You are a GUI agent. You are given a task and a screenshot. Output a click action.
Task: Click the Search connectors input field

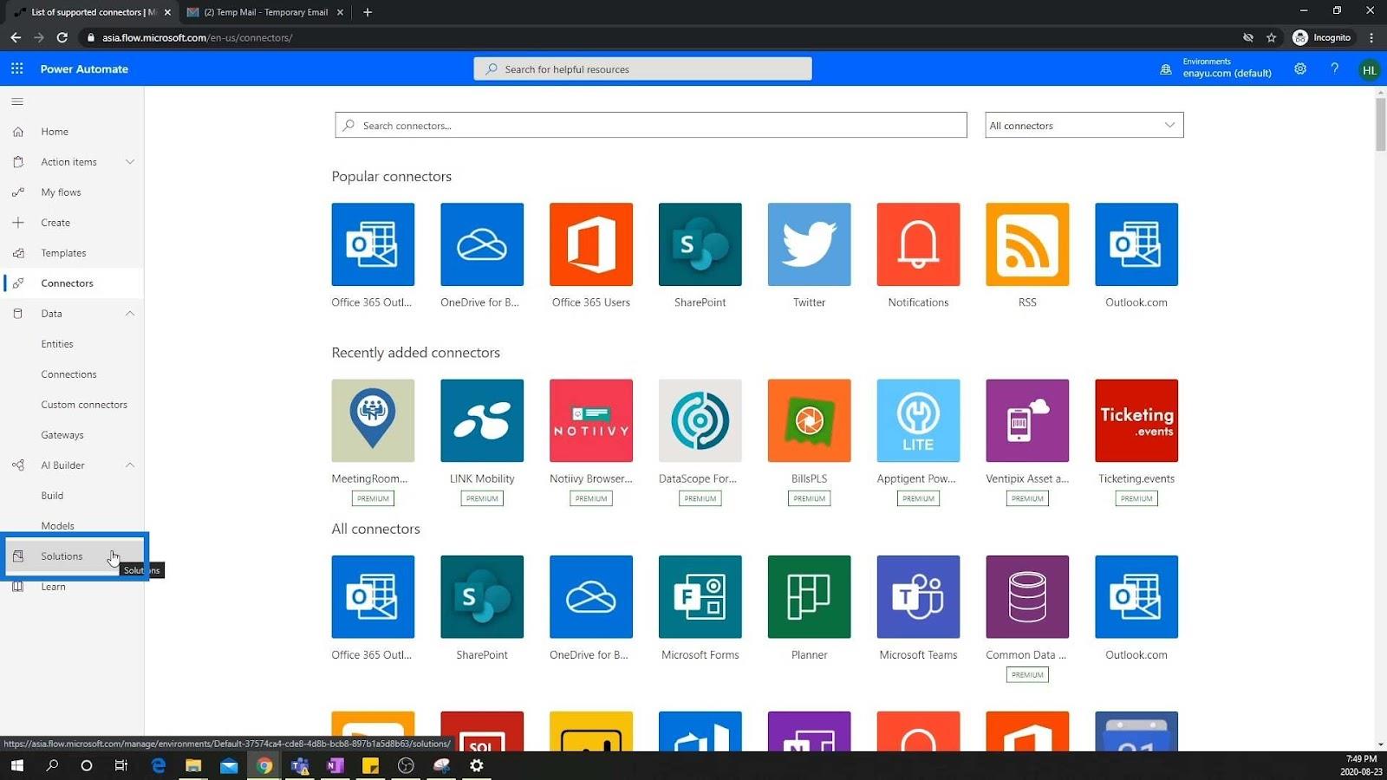coord(651,125)
